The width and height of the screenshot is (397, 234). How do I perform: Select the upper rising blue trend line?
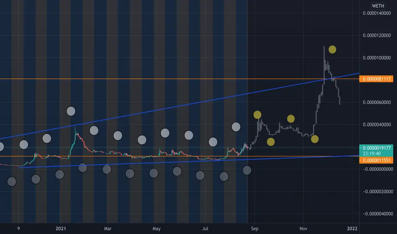(180, 106)
